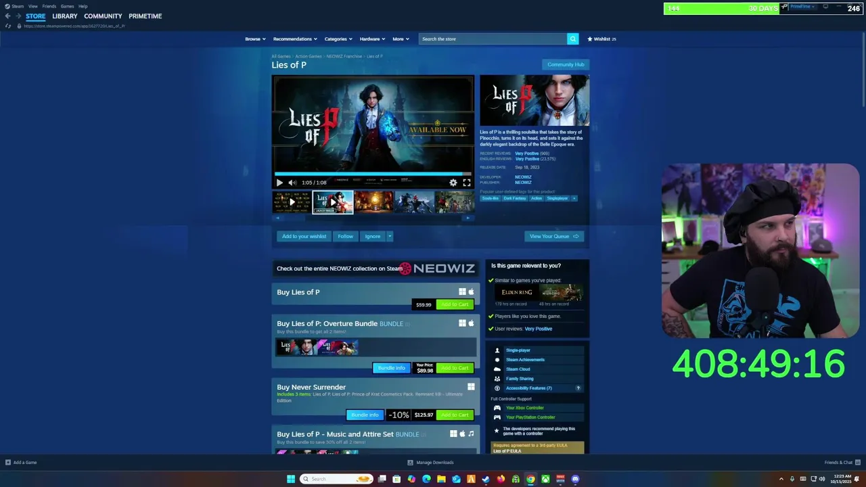Open Bundle info for Overture Bundle
The width and height of the screenshot is (866, 487).
pyautogui.click(x=391, y=368)
